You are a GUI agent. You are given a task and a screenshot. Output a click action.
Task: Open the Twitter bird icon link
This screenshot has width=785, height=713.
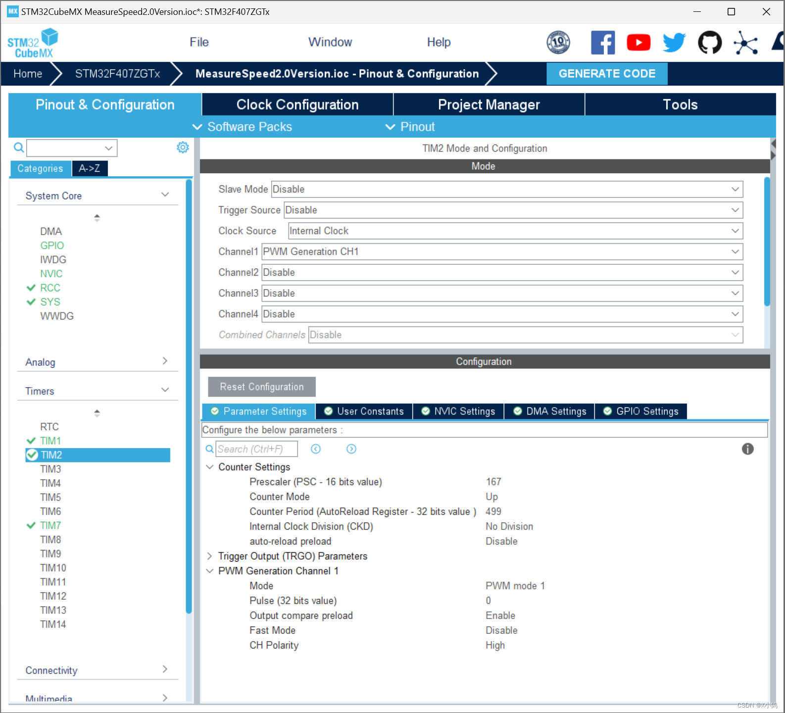click(674, 43)
